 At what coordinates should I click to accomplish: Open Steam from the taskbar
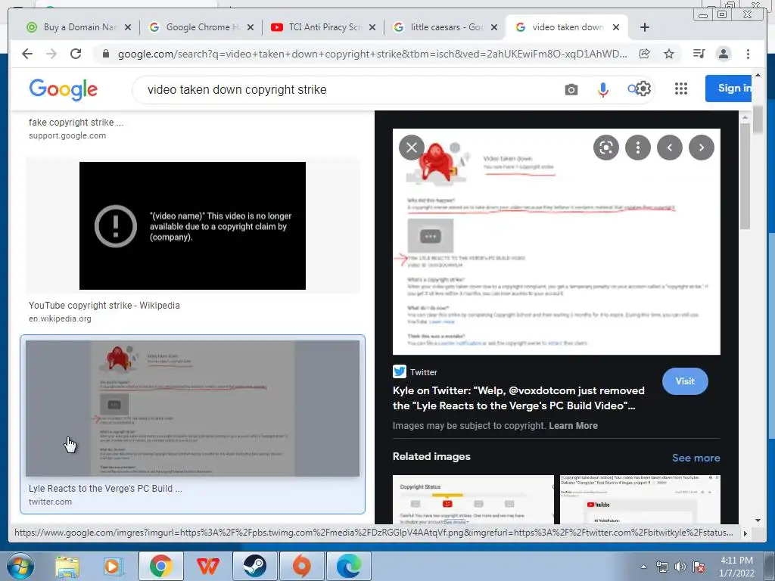point(255,566)
